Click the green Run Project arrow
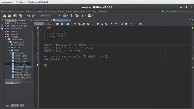Image resolution: width=194 pixels, height=109 pixels. click(x=82, y=16)
